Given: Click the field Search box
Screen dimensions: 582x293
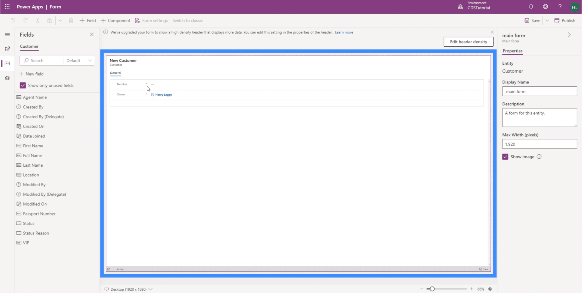Looking at the screenshot, I should click(x=42, y=60).
